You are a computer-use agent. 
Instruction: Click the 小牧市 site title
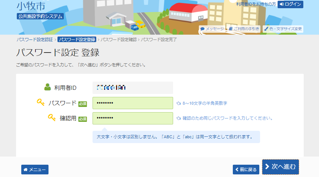(x=31, y=6)
